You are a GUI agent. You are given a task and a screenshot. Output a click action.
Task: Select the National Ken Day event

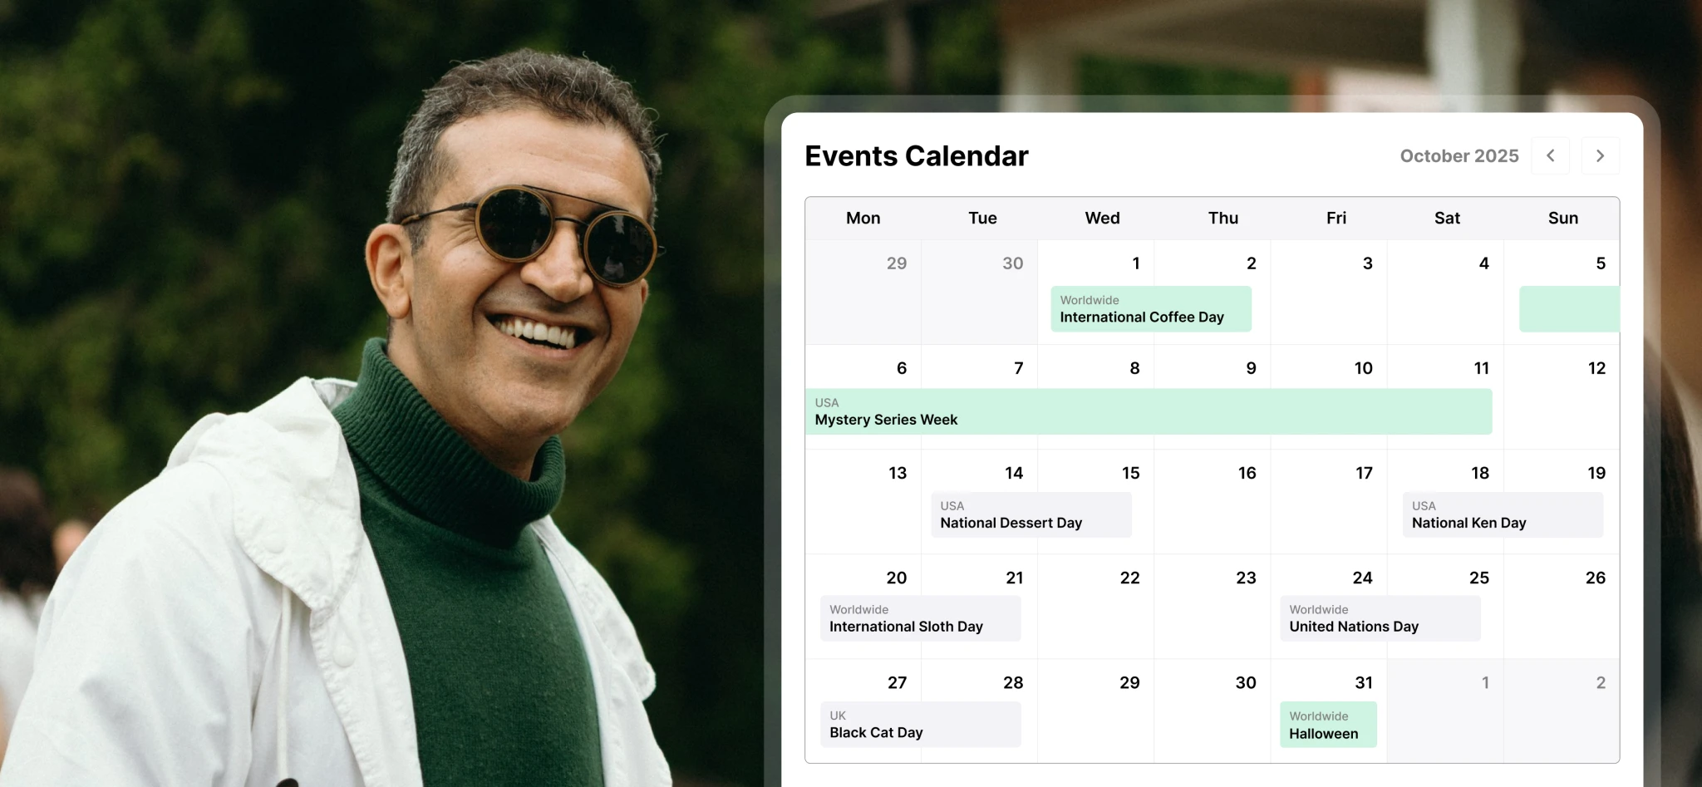[1502, 514]
